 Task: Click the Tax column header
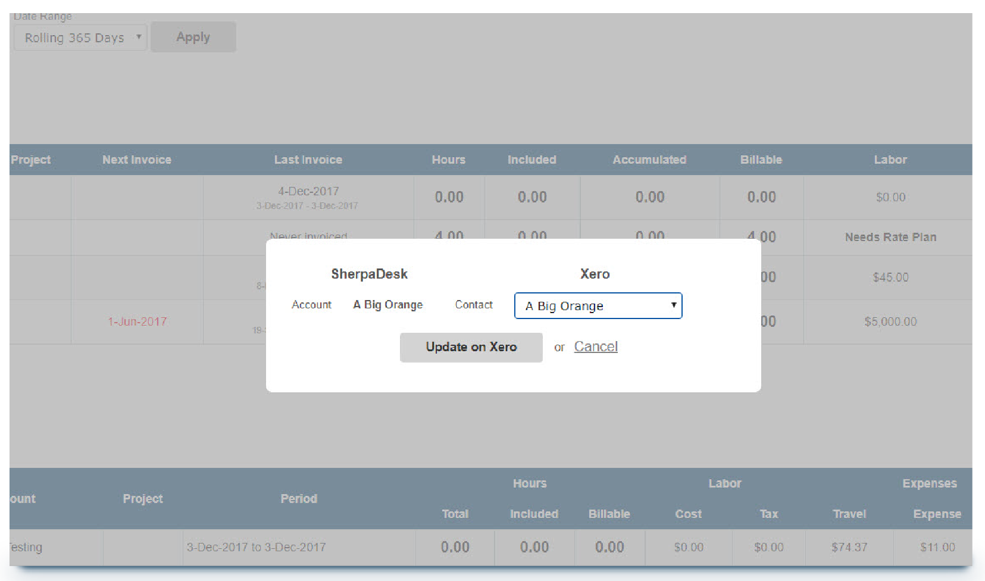tap(769, 514)
